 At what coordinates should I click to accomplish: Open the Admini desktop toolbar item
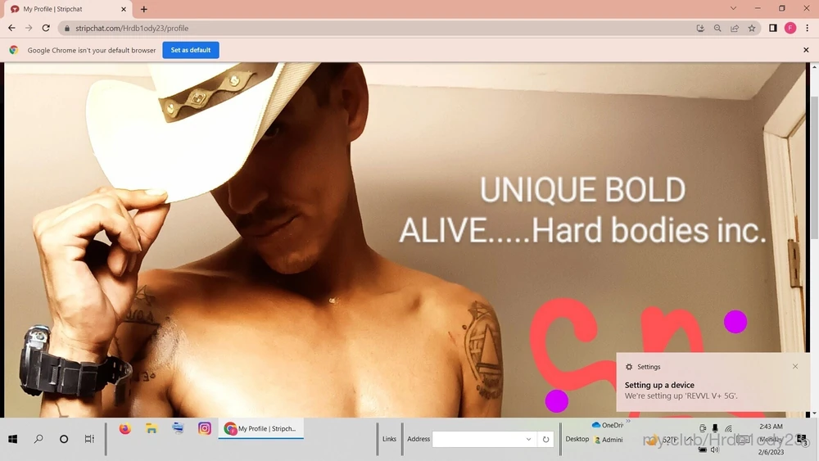609,440
